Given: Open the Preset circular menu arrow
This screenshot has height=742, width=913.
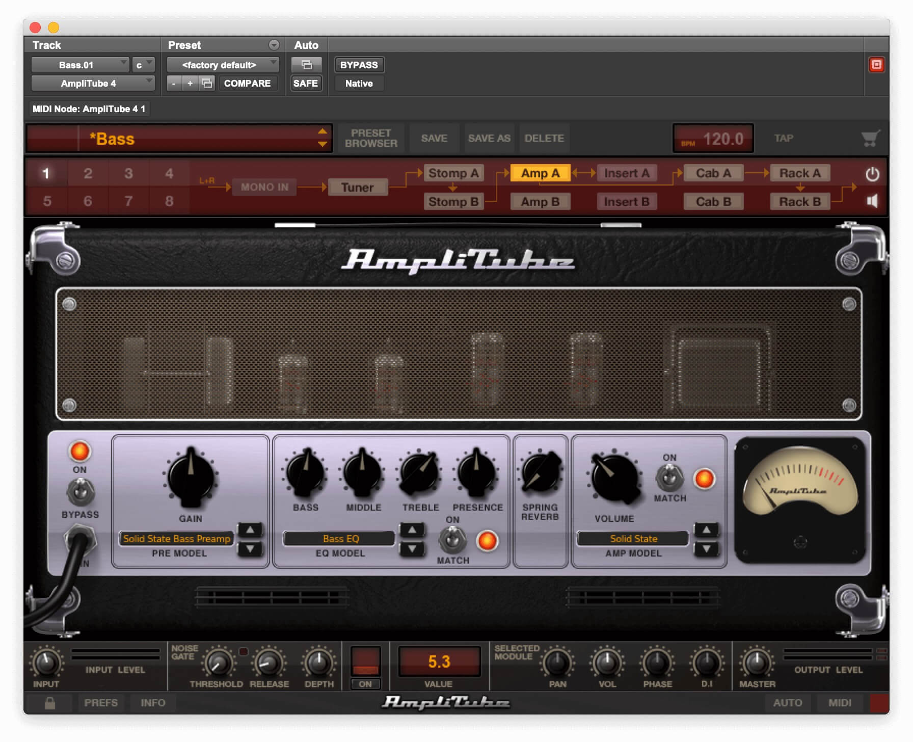Looking at the screenshot, I should (x=274, y=45).
